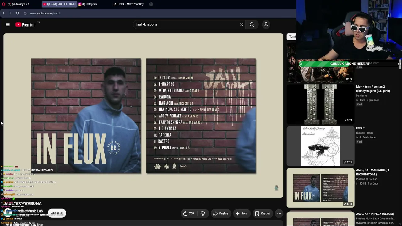402x226 pixels.
Task: Select the JAUL, KK YouTube tab
Action: [x=60, y=4]
